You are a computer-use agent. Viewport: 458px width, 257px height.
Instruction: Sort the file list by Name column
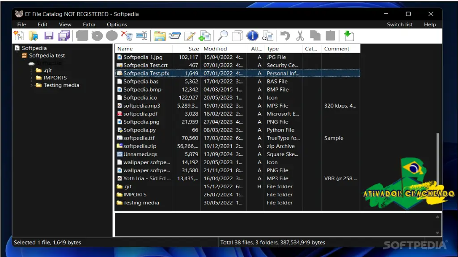144,49
